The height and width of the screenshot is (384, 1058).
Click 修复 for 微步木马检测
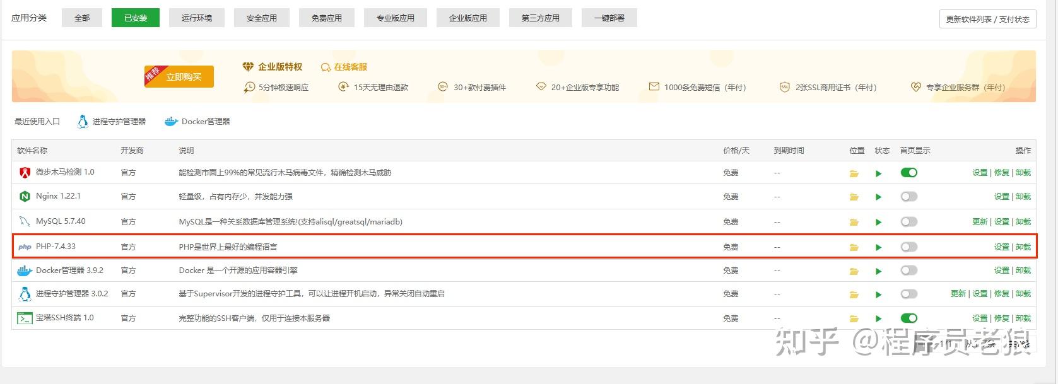pyautogui.click(x=1002, y=172)
